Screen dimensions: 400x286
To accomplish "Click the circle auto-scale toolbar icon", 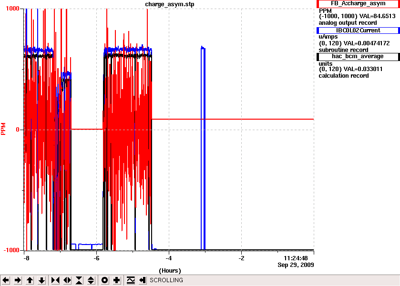I will pyautogui.click(x=104, y=280).
